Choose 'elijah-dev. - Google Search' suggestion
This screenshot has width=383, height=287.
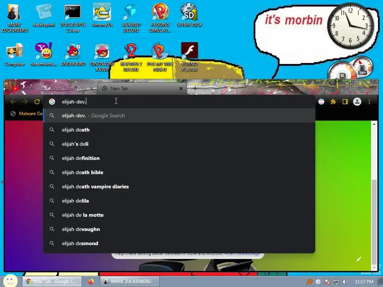(x=179, y=116)
